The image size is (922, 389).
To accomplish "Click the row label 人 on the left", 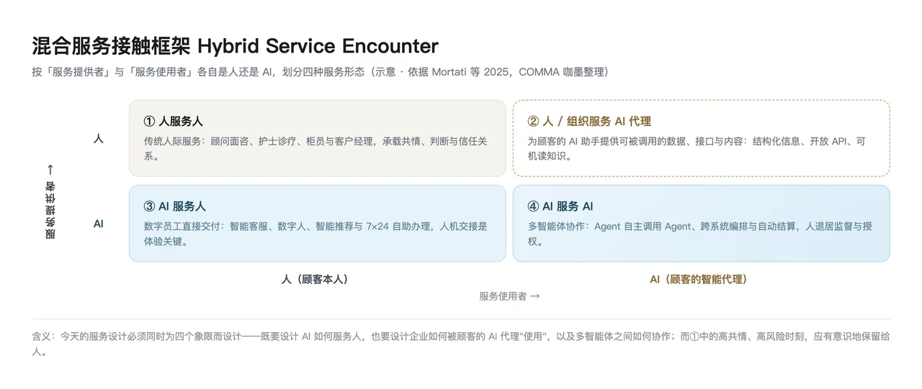I will point(99,138).
